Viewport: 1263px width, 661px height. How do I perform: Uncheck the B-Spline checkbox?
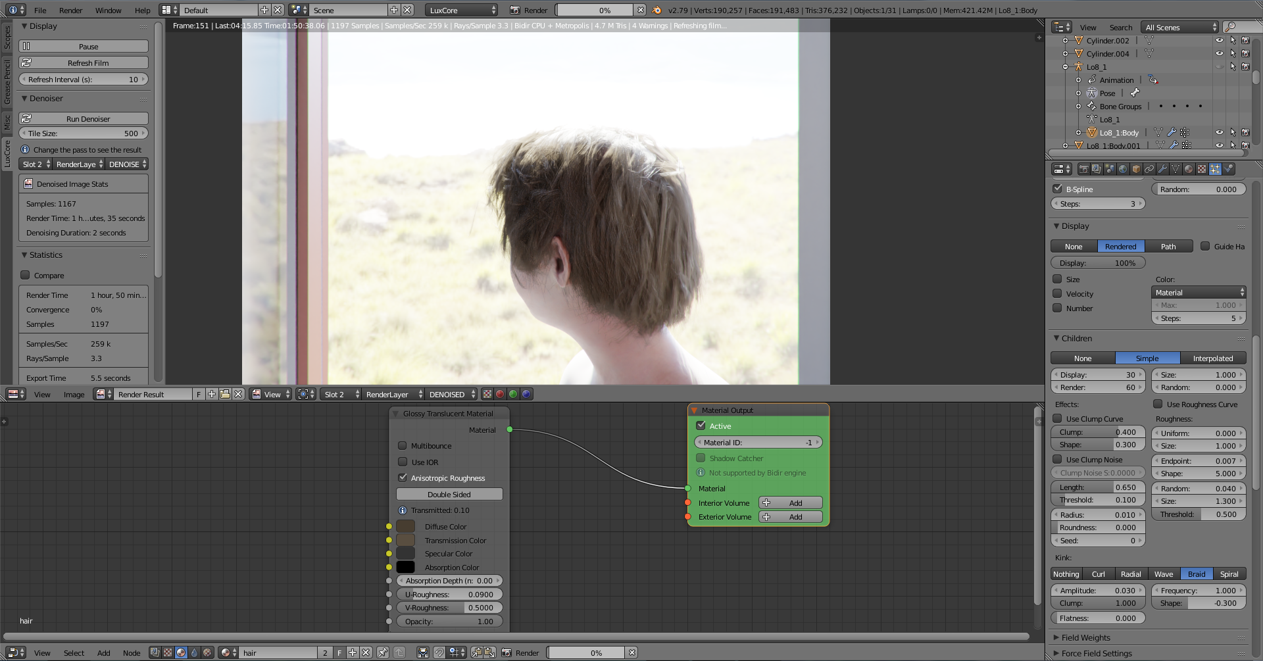[1058, 189]
